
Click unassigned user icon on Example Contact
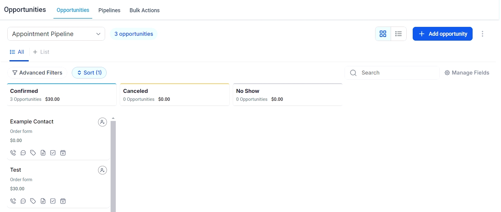(x=102, y=122)
